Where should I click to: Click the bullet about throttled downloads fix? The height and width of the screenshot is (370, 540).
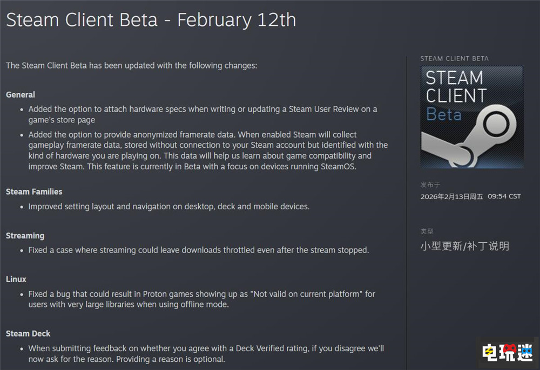tap(198, 250)
